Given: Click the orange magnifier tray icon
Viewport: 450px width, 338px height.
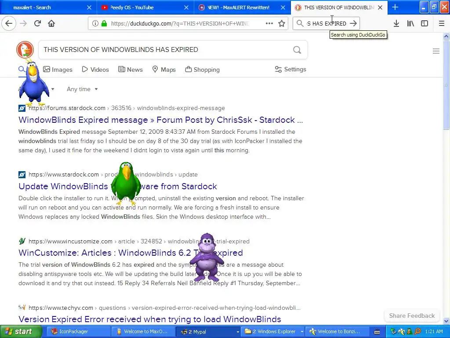Looking at the screenshot, I should (417, 331).
